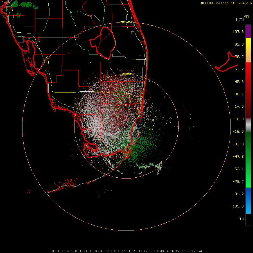Image resolution: width=253 pixels, height=253 pixels.
Task: Click the -47.6 velocity scale value
Action: (x=238, y=157)
